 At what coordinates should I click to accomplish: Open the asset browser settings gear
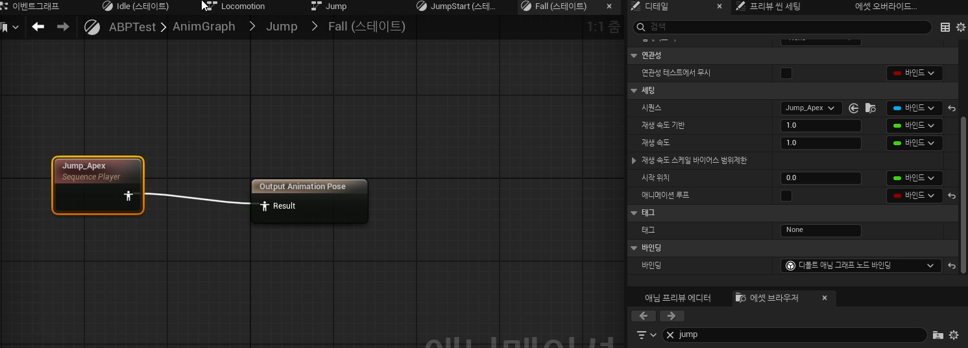(x=954, y=335)
